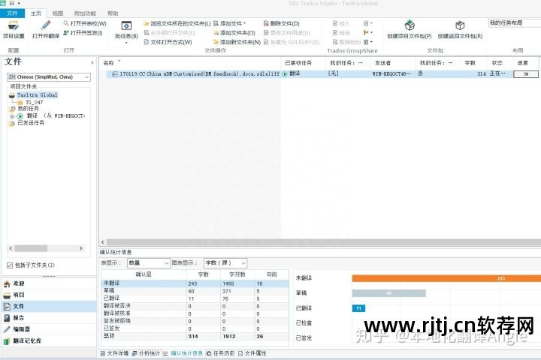Click 添加新文件夹(N) command

coord(237,42)
